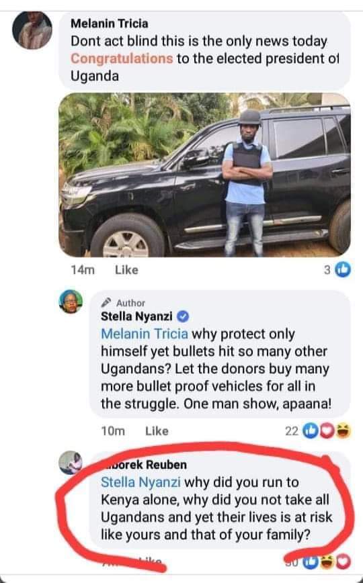Open Reuben's commenter name
The width and height of the screenshot is (363, 583).
(144, 464)
